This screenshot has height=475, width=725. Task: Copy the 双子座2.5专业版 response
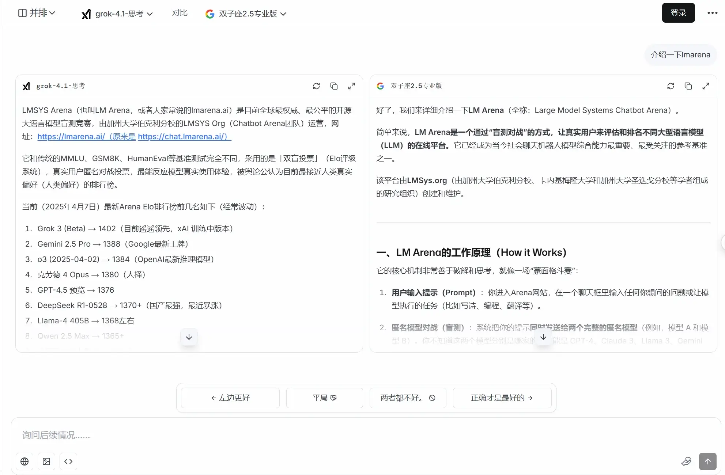688,86
